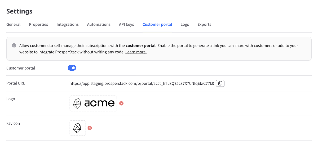Switch to the Properties tab
318x145 pixels.
[39, 24]
